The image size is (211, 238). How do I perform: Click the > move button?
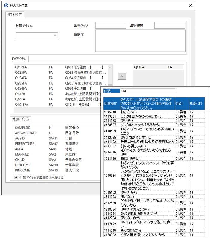click(122, 76)
